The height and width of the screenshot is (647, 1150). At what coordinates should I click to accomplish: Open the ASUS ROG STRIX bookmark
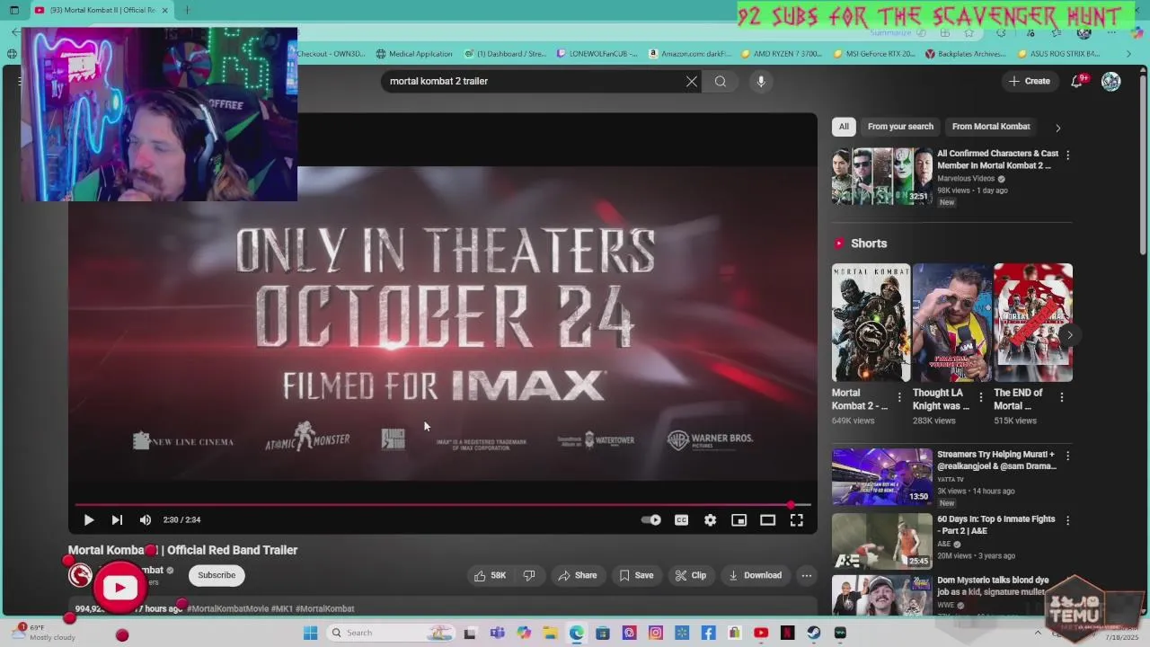[1058, 54]
